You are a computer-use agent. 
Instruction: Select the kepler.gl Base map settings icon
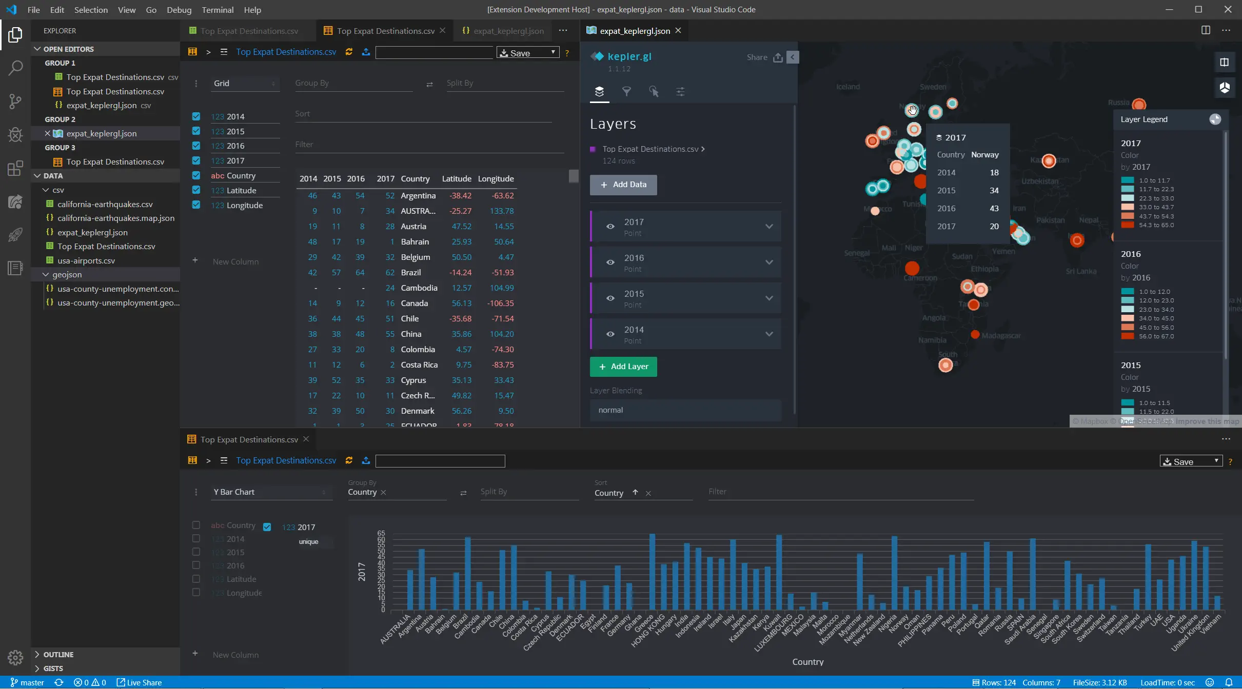pyautogui.click(x=680, y=92)
